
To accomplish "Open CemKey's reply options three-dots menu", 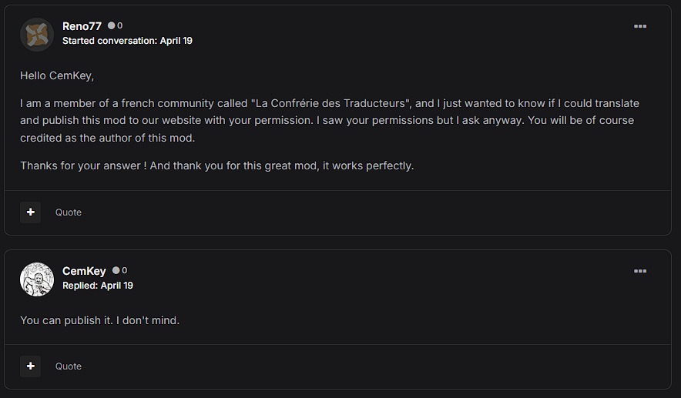I will (x=639, y=271).
